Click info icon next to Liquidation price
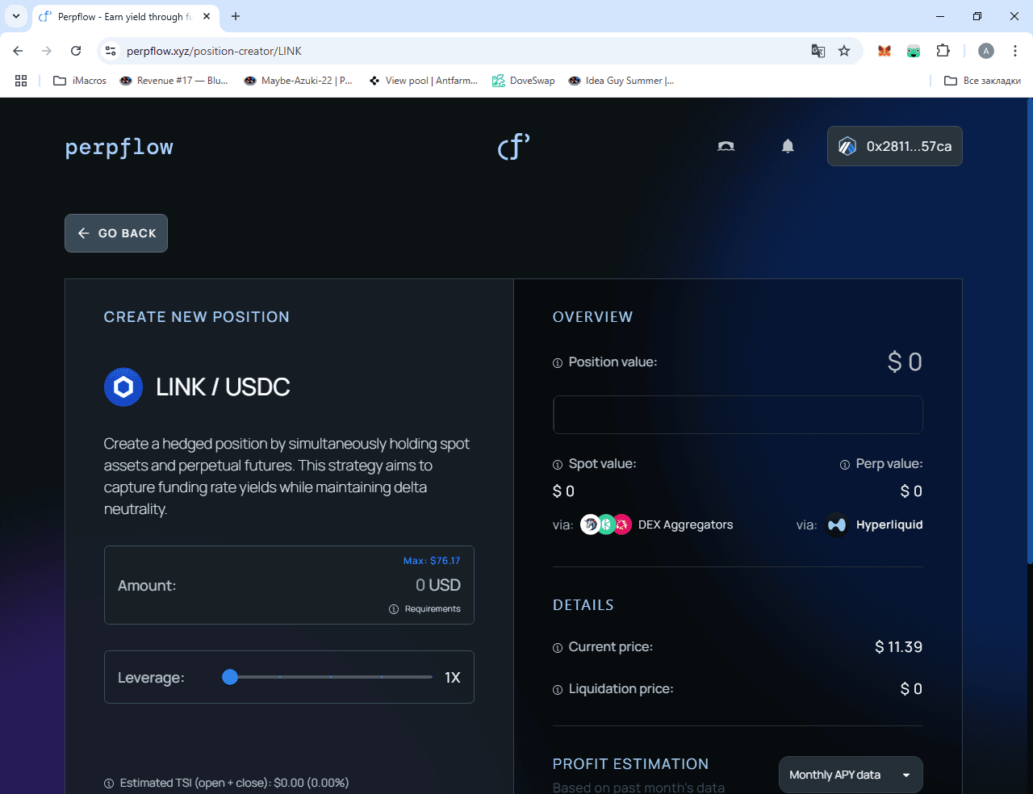 tap(558, 690)
